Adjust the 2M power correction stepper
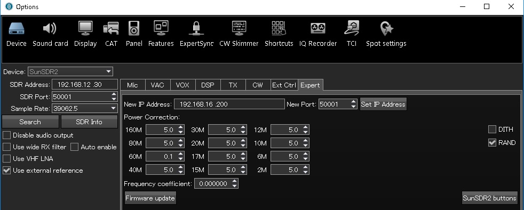This screenshot has height=210, width=524. click(305, 169)
